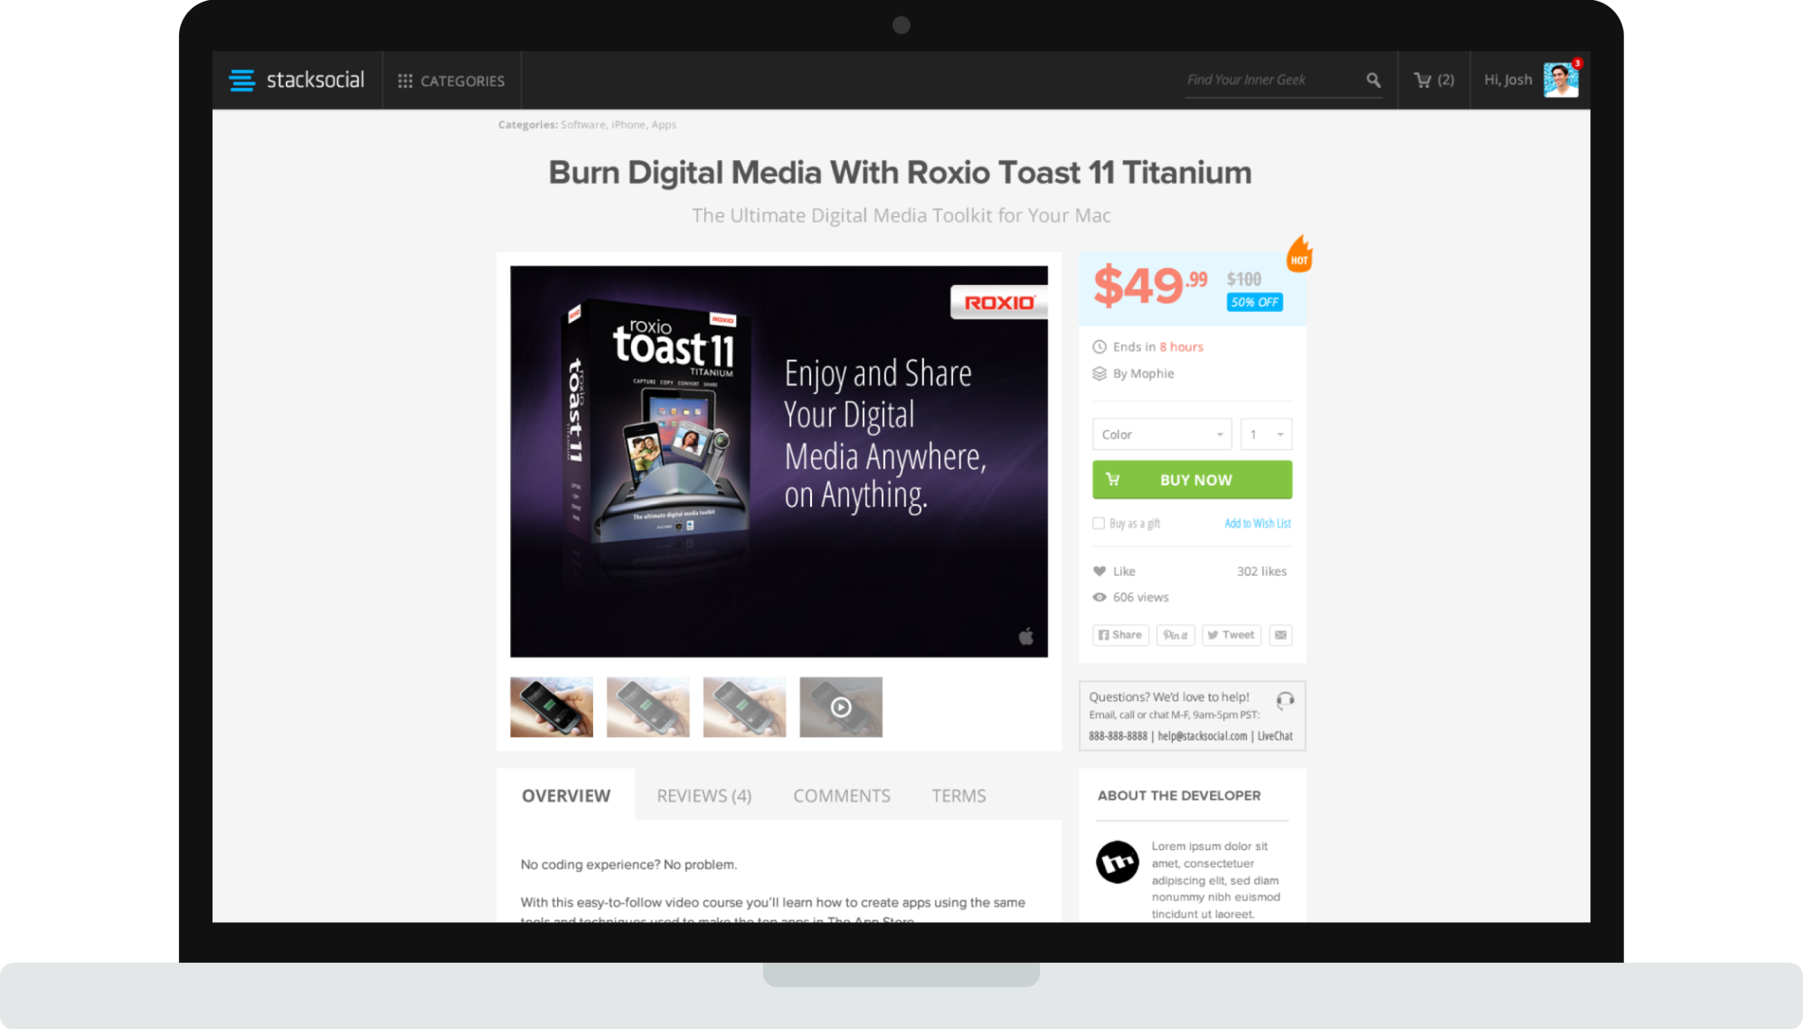The height and width of the screenshot is (1029, 1803).
Task: Expand the quantity dropdown
Action: click(x=1266, y=434)
